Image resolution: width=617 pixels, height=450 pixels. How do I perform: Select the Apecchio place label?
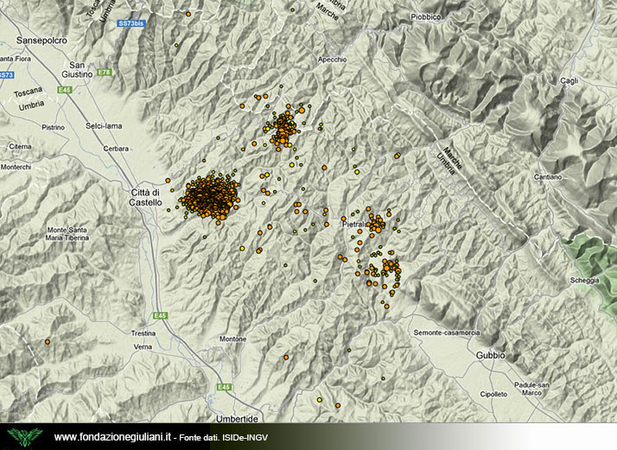tap(332, 60)
